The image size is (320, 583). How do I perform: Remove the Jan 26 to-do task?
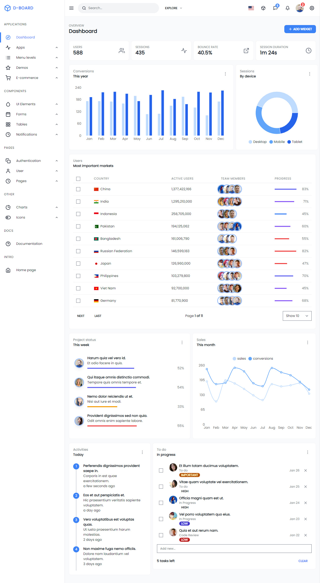point(306,470)
